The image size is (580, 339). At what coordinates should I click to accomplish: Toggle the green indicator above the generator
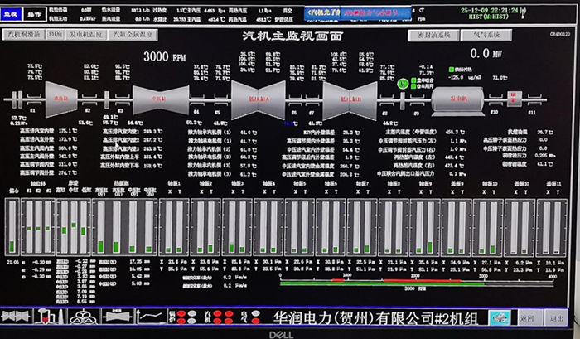452,70
